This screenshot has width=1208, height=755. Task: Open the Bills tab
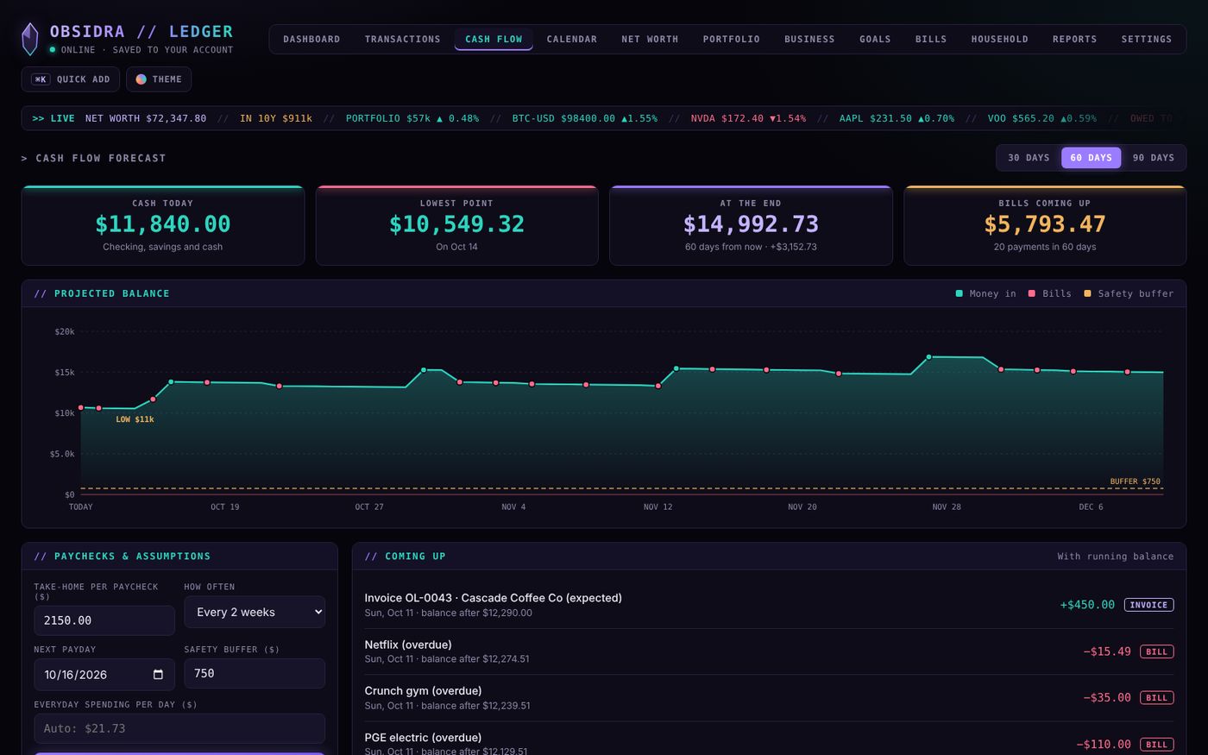tap(931, 40)
